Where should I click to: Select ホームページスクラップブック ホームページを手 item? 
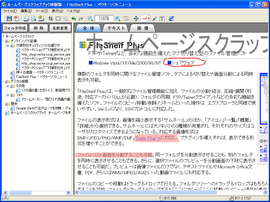click(x=40, y=113)
